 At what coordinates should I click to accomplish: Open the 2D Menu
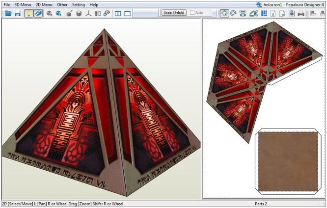click(44, 4)
